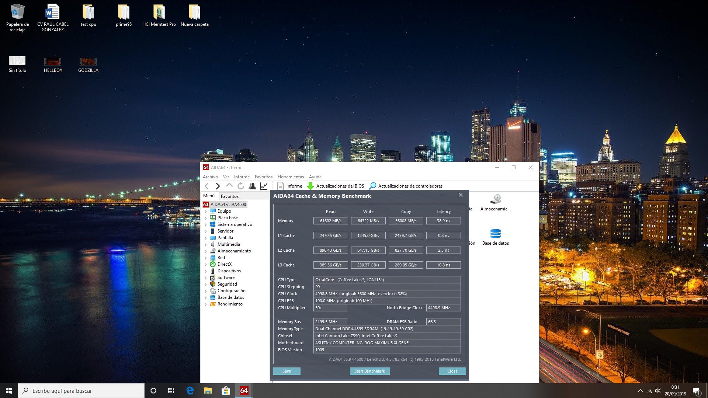The width and height of the screenshot is (708, 398).
Task: Click the Report (Informe) document icon
Action: pos(281,186)
